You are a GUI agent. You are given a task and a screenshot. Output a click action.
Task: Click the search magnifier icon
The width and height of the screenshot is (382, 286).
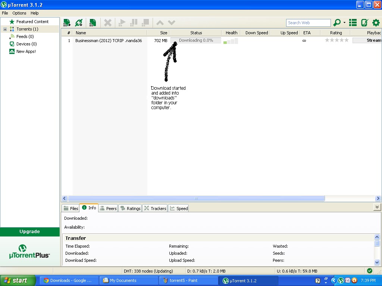coord(337,23)
